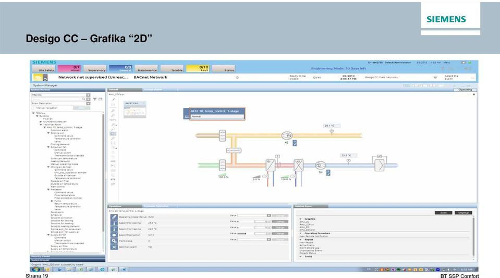Open the Operating Mode Manual value dropdown
The width and height of the screenshot is (500, 278).
[269, 216]
